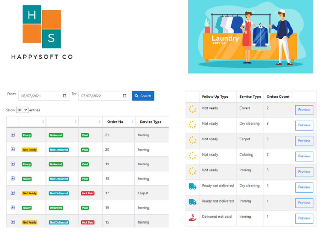Open the To date calendar picker
323x242 pixels.
pos(124,96)
